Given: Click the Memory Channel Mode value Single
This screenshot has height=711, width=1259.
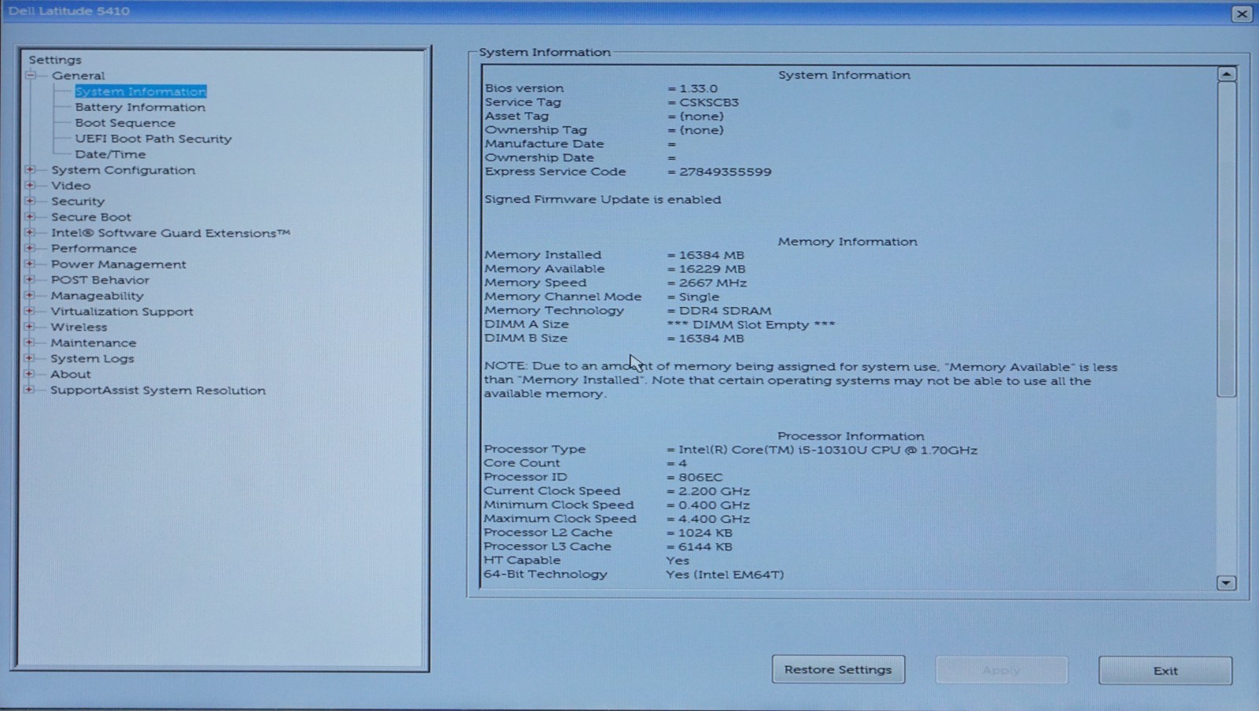Looking at the screenshot, I should pos(699,297).
